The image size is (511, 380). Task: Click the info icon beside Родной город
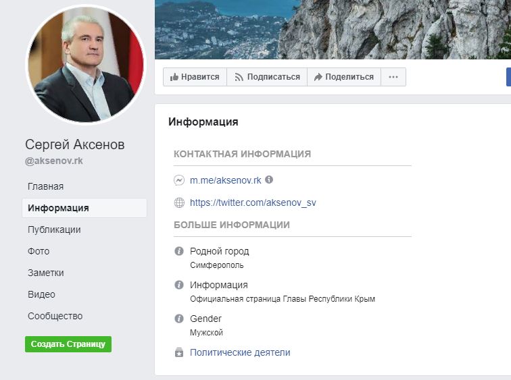(179, 251)
